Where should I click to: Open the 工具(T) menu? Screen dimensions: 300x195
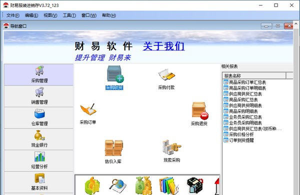click(x=69, y=15)
